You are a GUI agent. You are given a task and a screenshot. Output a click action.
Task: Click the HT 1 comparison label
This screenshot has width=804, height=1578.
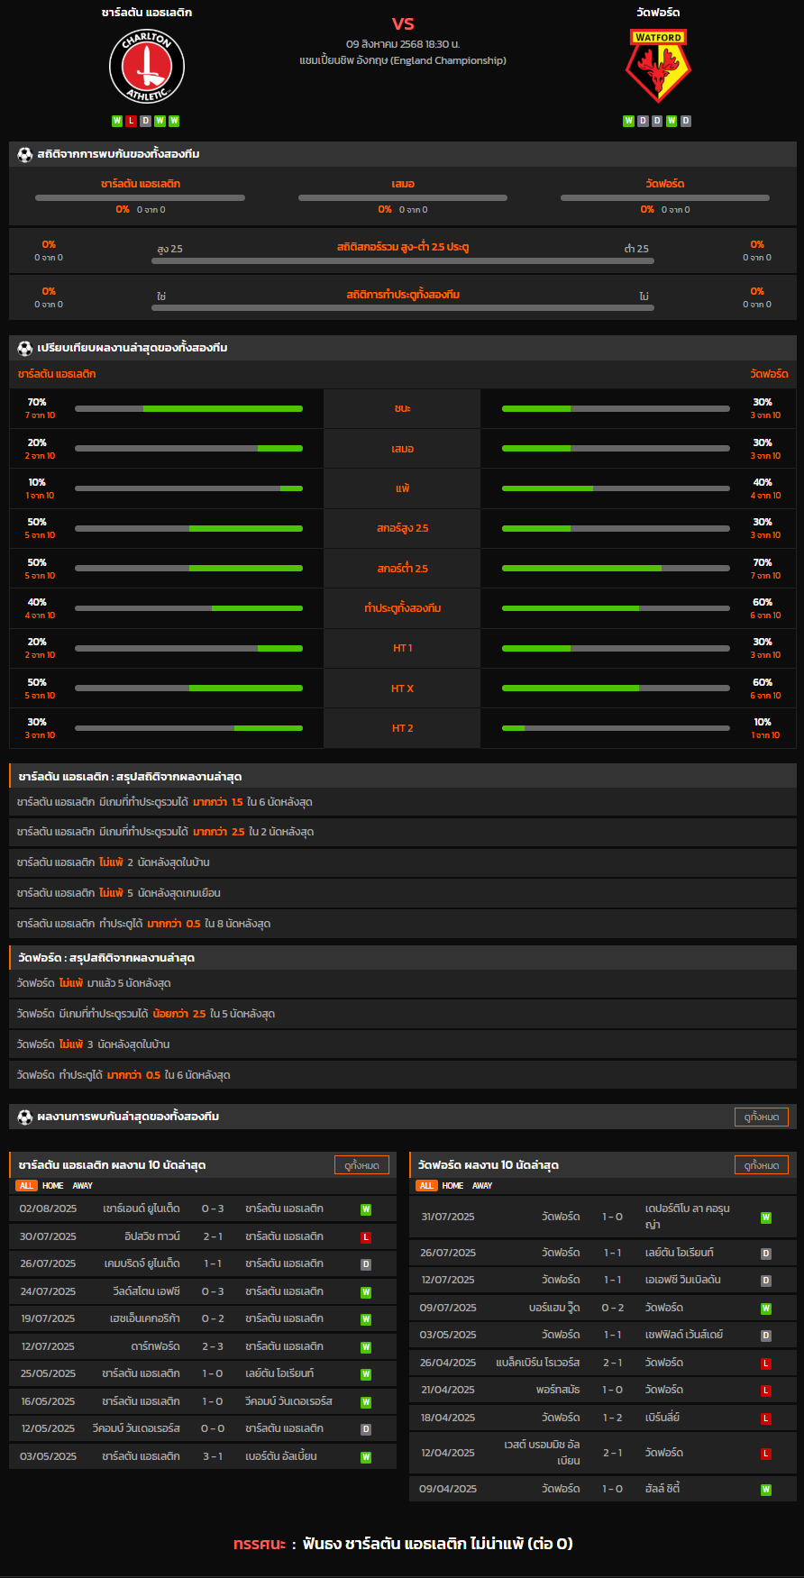click(403, 649)
